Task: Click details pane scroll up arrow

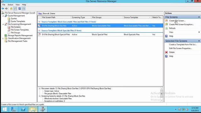Action: pos(161,89)
